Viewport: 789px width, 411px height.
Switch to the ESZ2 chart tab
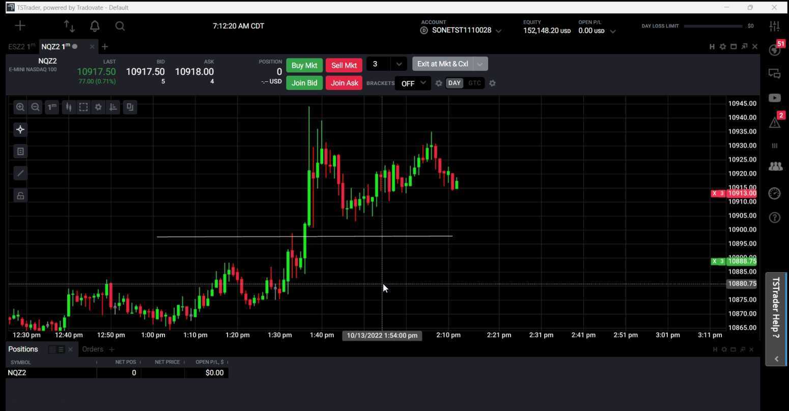point(21,46)
